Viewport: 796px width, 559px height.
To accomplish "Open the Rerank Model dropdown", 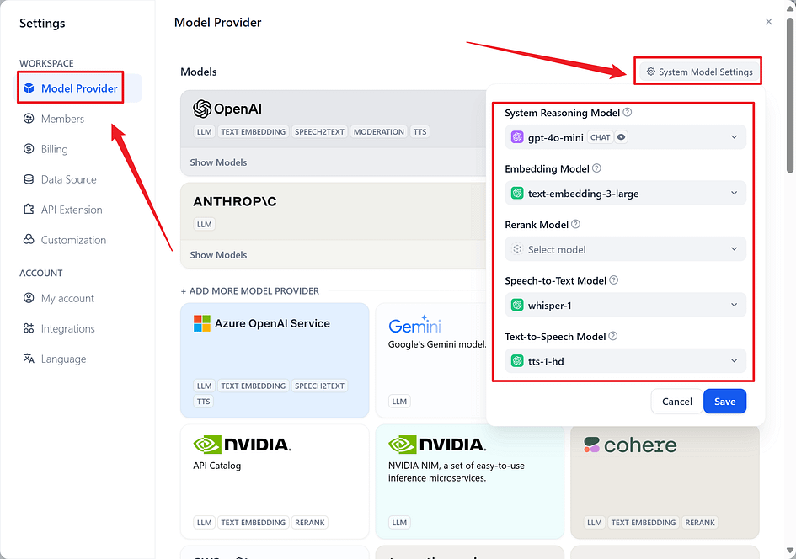I will tap(625, 249).
